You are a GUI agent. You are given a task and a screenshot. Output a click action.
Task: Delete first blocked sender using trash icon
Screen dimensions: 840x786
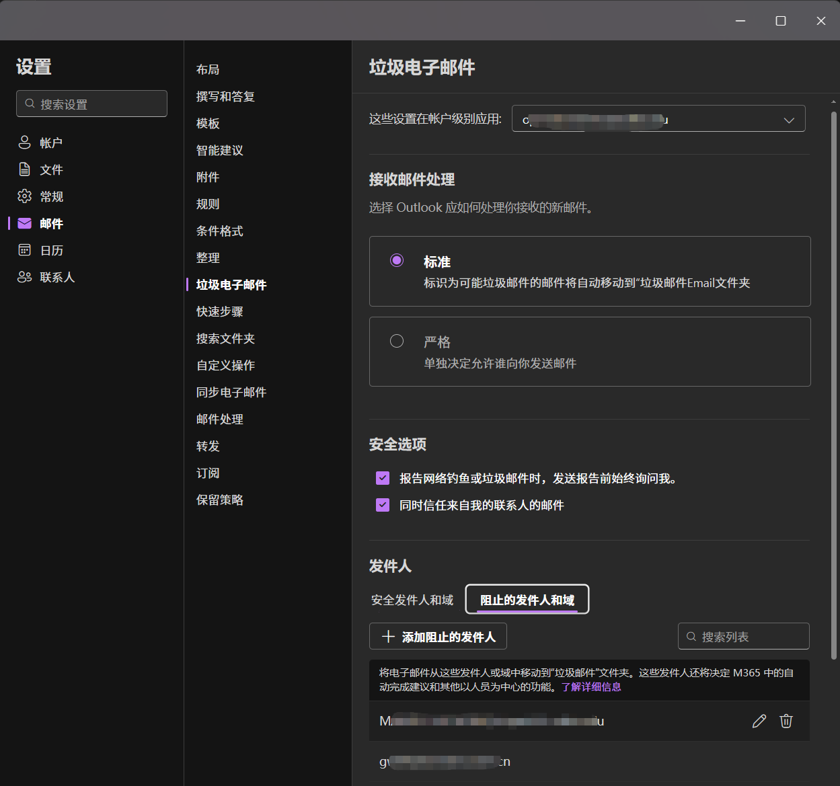coord(786,721)
